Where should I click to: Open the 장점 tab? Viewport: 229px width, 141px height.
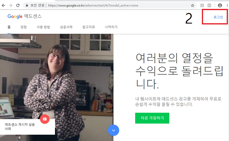click(x=24, y=27)
